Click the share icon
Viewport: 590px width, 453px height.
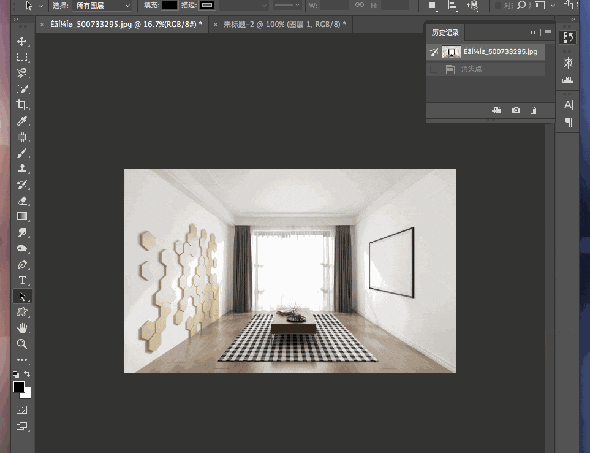point(568,5)
